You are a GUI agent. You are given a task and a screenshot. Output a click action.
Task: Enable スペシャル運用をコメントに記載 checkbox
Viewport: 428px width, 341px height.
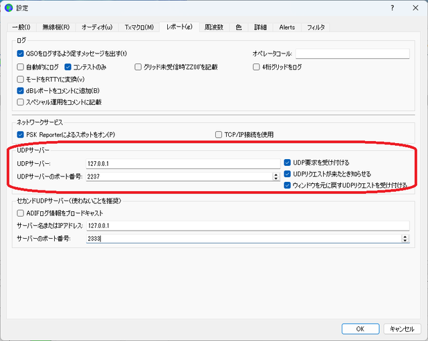click(21, 102)
